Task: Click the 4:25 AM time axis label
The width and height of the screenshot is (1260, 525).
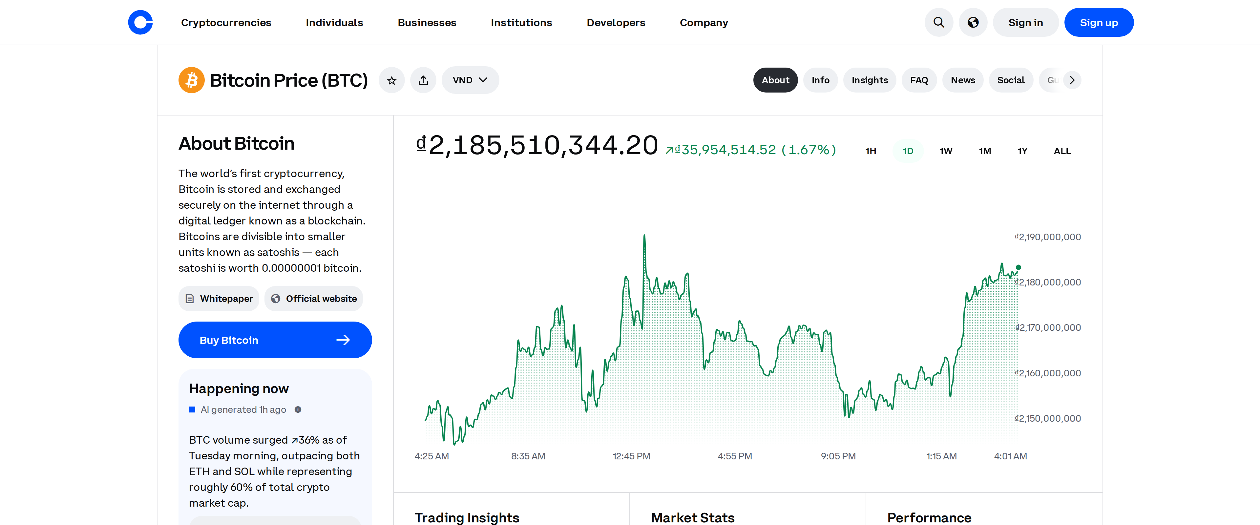Action: 431,456
